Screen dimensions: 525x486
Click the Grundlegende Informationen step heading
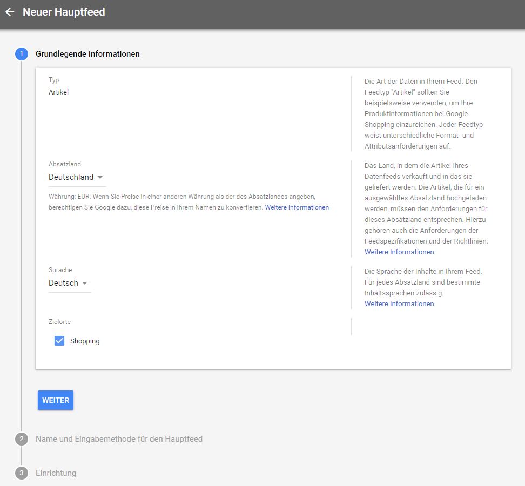click(x=87, y=54)
